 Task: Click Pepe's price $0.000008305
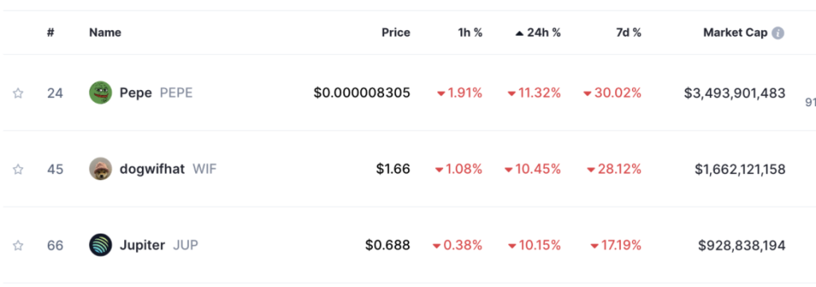coord(362,93)
